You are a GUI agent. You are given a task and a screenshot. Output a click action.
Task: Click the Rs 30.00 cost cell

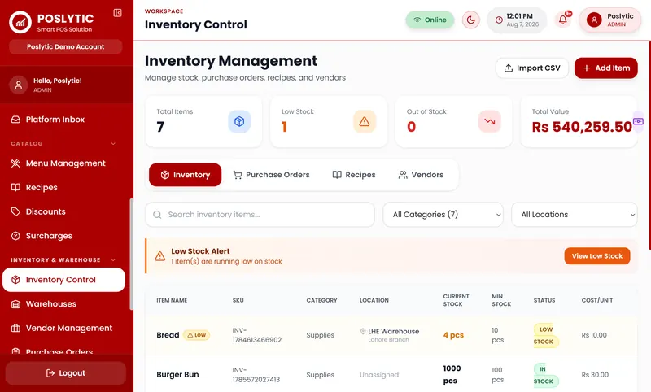595,375
